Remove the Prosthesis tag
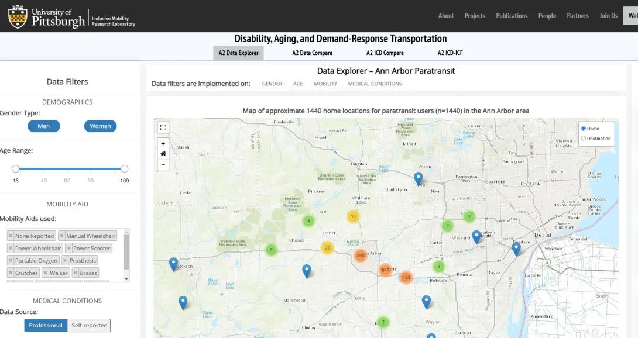638x338 pixels. point(65,261)
